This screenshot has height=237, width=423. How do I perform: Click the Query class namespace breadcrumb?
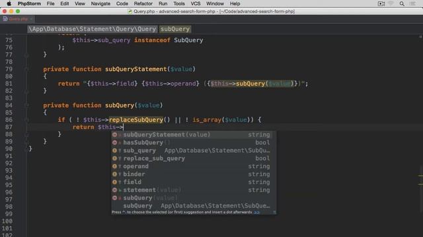click(x=93, y=29)
